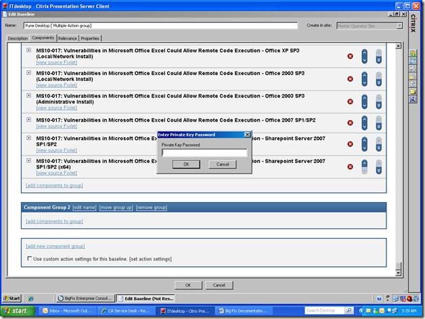Remove the Office XP SP3 component
The image size is (425, 319).
pos(350,56)
